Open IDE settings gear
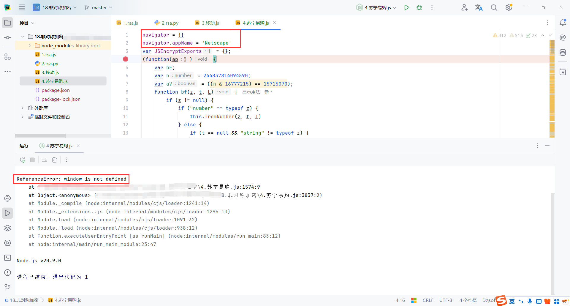The width and height of the screenshot is (570, 306). (509, 7)
